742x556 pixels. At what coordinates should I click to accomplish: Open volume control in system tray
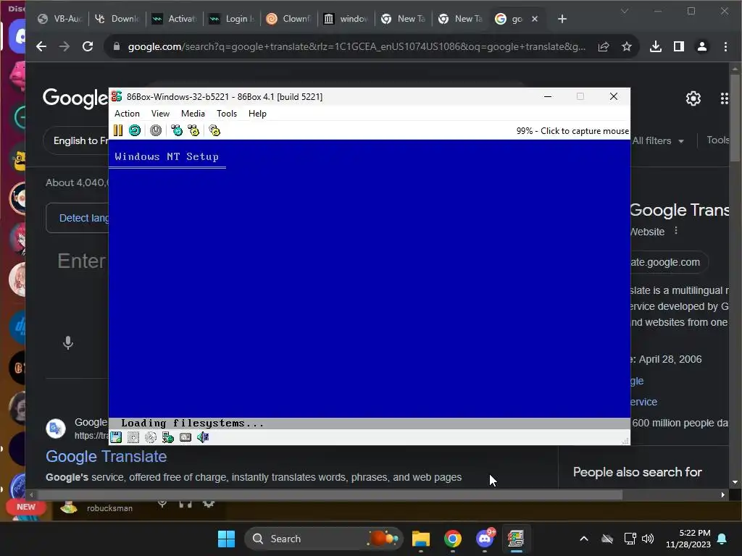(x=647, y=539)
